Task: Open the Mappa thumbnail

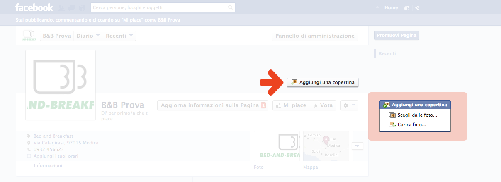Action: pyautogui.click(x=326, y=146)
